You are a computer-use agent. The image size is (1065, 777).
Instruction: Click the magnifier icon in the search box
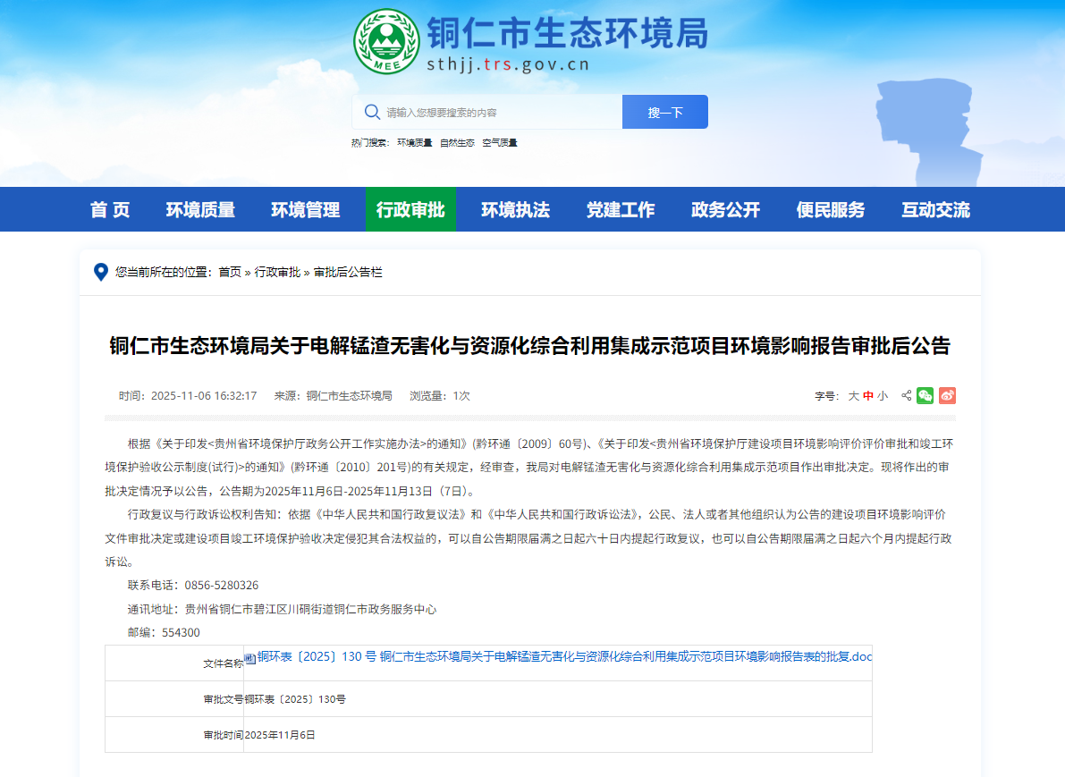pos(372,111)
